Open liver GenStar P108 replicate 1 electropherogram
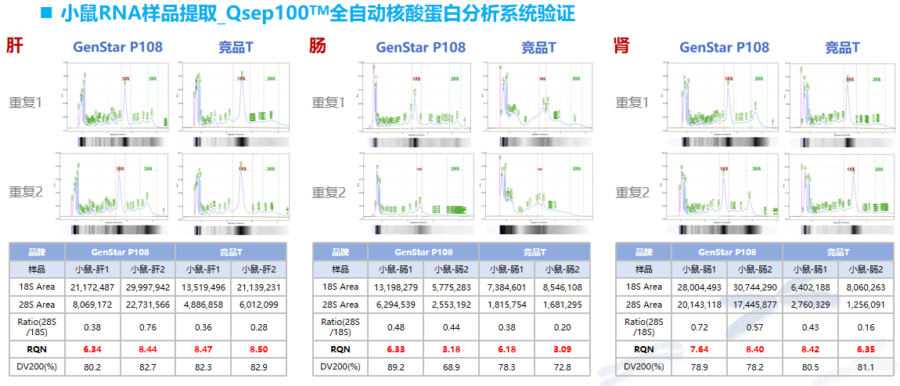Viewport: 900px width, 386px height. [x=117, y=99]
